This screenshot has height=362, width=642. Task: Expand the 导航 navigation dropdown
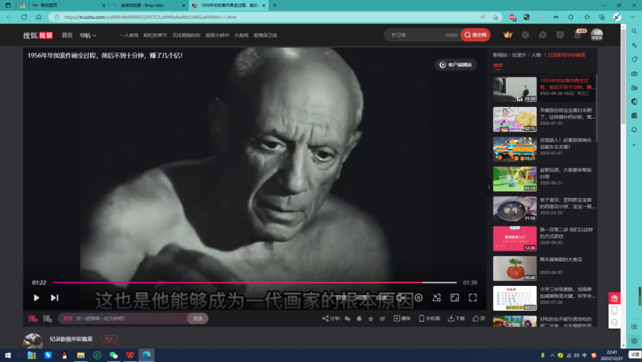click(x=88, y=35)
